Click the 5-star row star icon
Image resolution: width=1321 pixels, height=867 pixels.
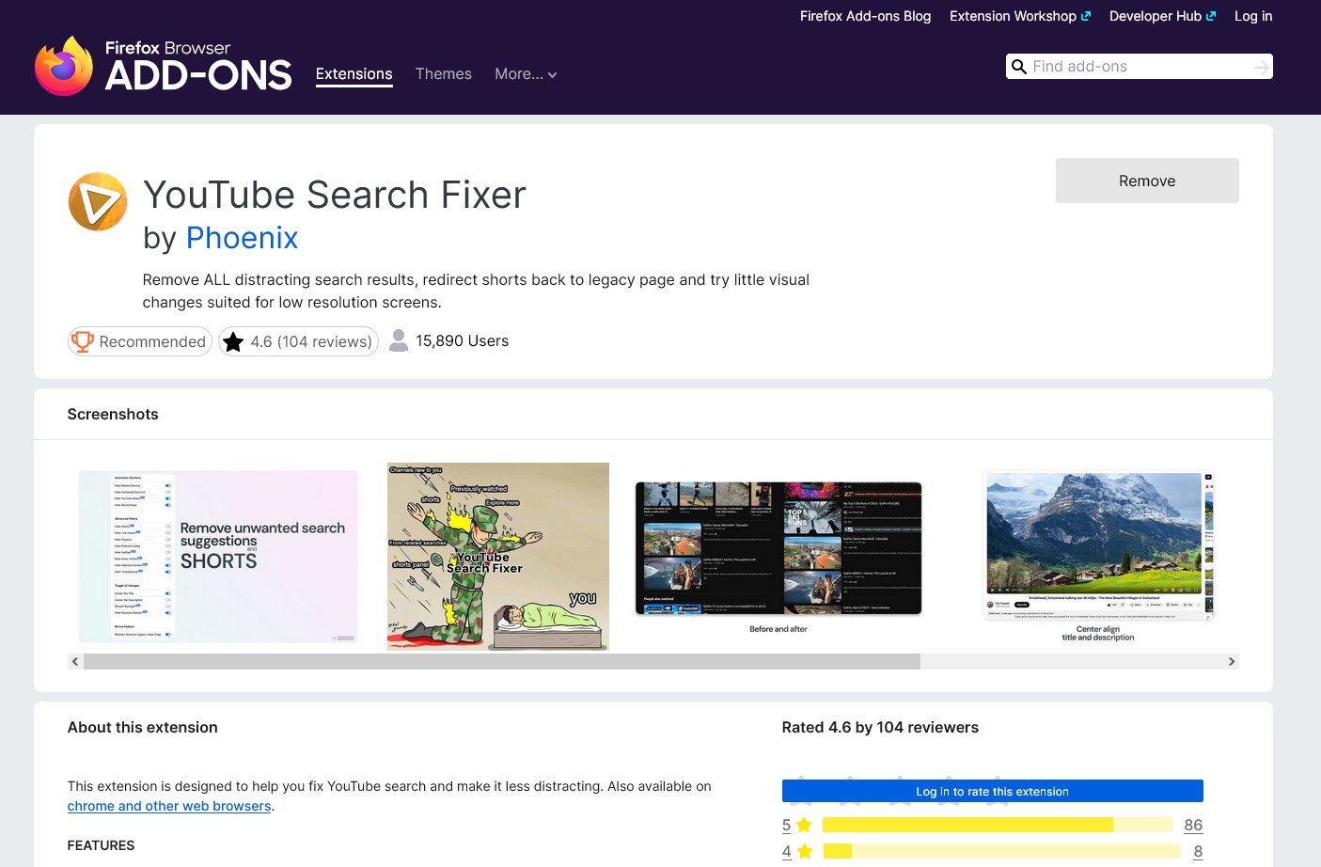point(804,825)
